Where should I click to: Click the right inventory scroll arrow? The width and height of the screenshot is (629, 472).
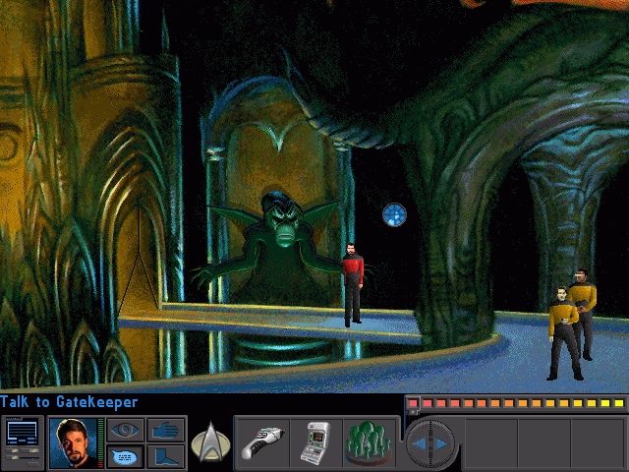(440, 443)
